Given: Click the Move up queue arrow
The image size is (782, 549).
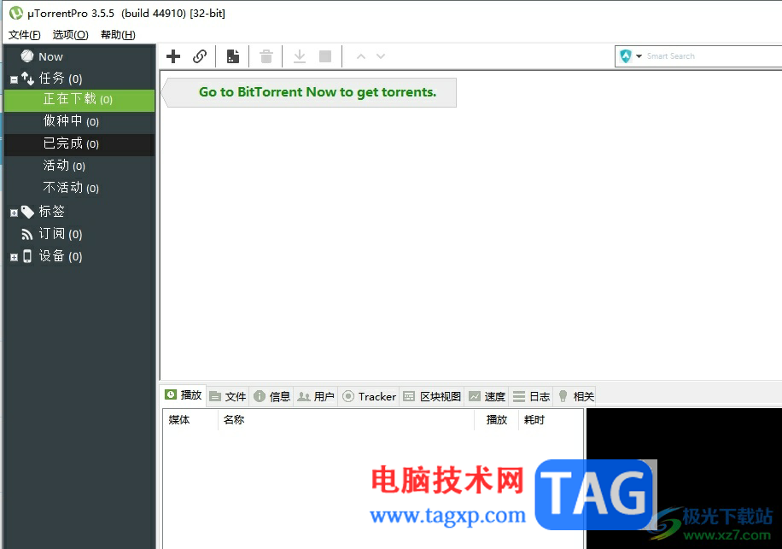Looking at the screenshot, I should [x=361, y=56].
